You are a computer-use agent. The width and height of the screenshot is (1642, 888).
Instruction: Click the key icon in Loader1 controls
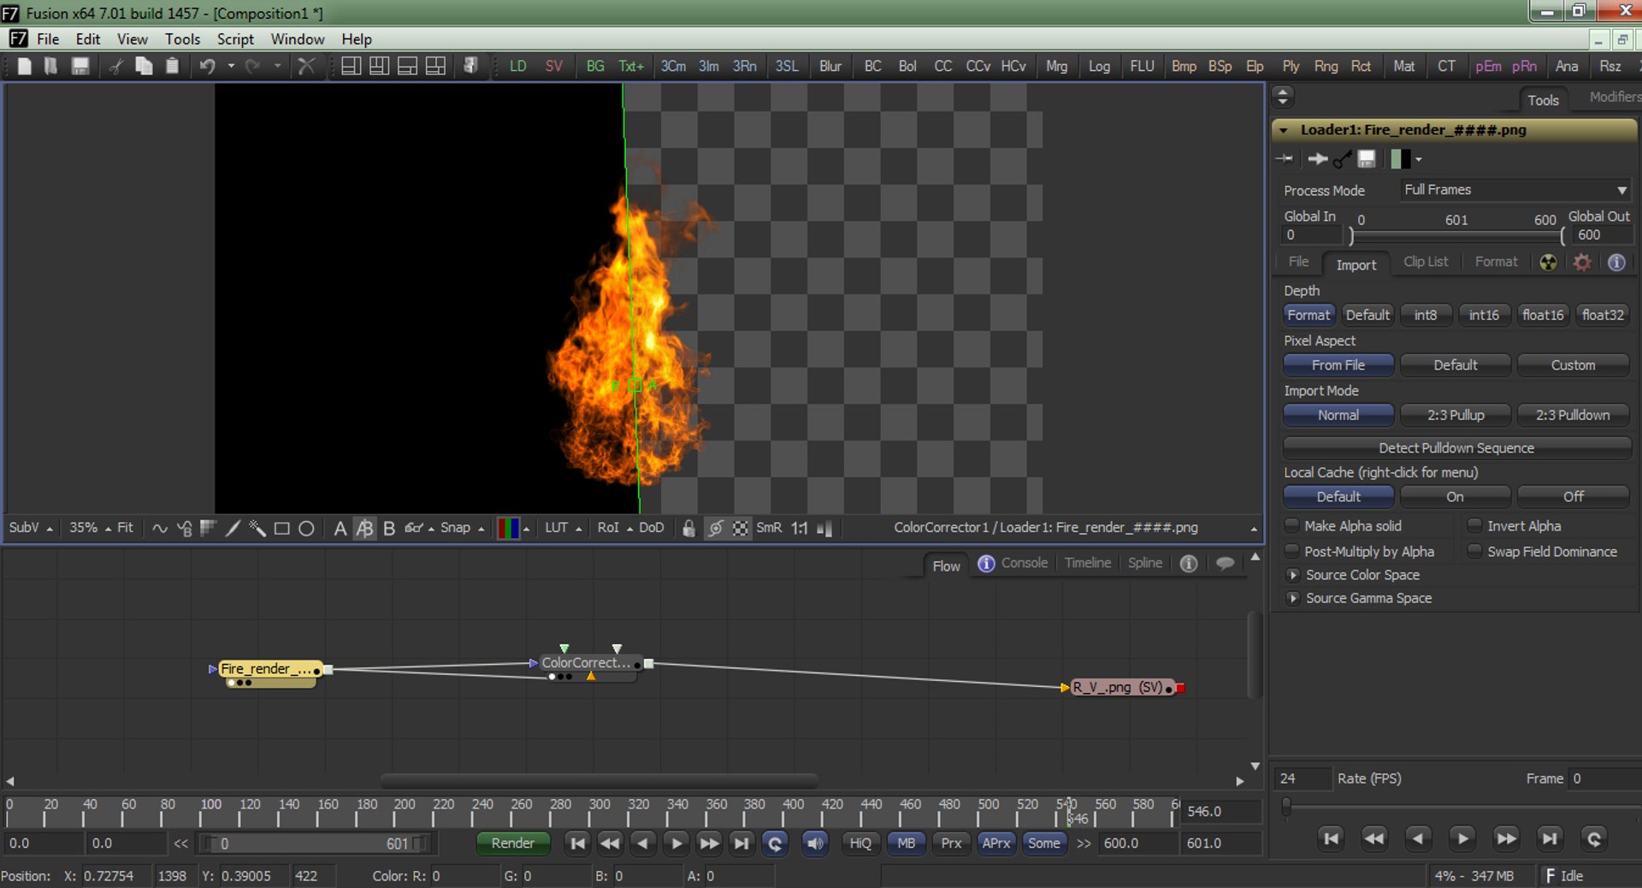[x=1343, y=159]
